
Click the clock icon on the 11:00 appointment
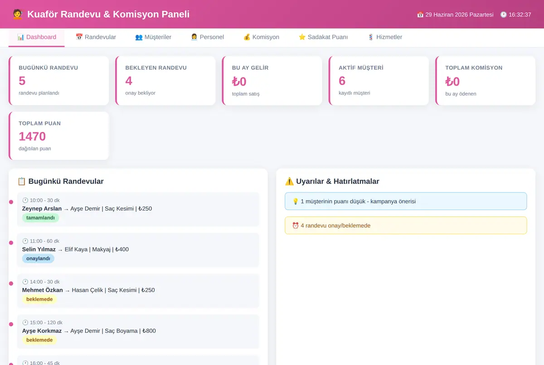coord(25,241)
